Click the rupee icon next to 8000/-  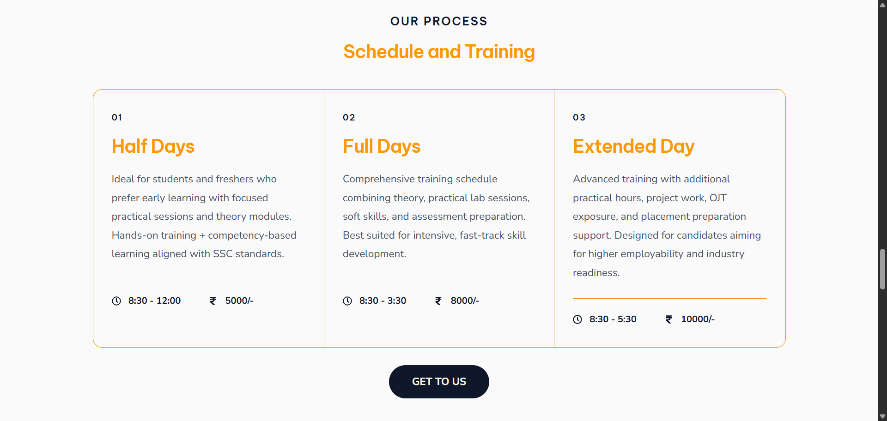click(438, 301)
